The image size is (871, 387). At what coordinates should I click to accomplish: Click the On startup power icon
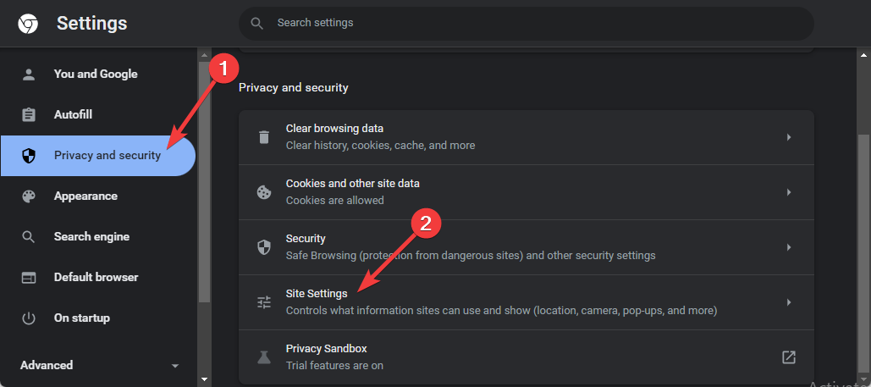tap(28, 318)
